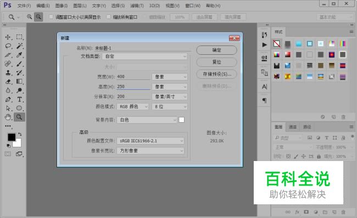357x218 pixels.
Task: Open the Character panel icon
Action: click(264, 87)
